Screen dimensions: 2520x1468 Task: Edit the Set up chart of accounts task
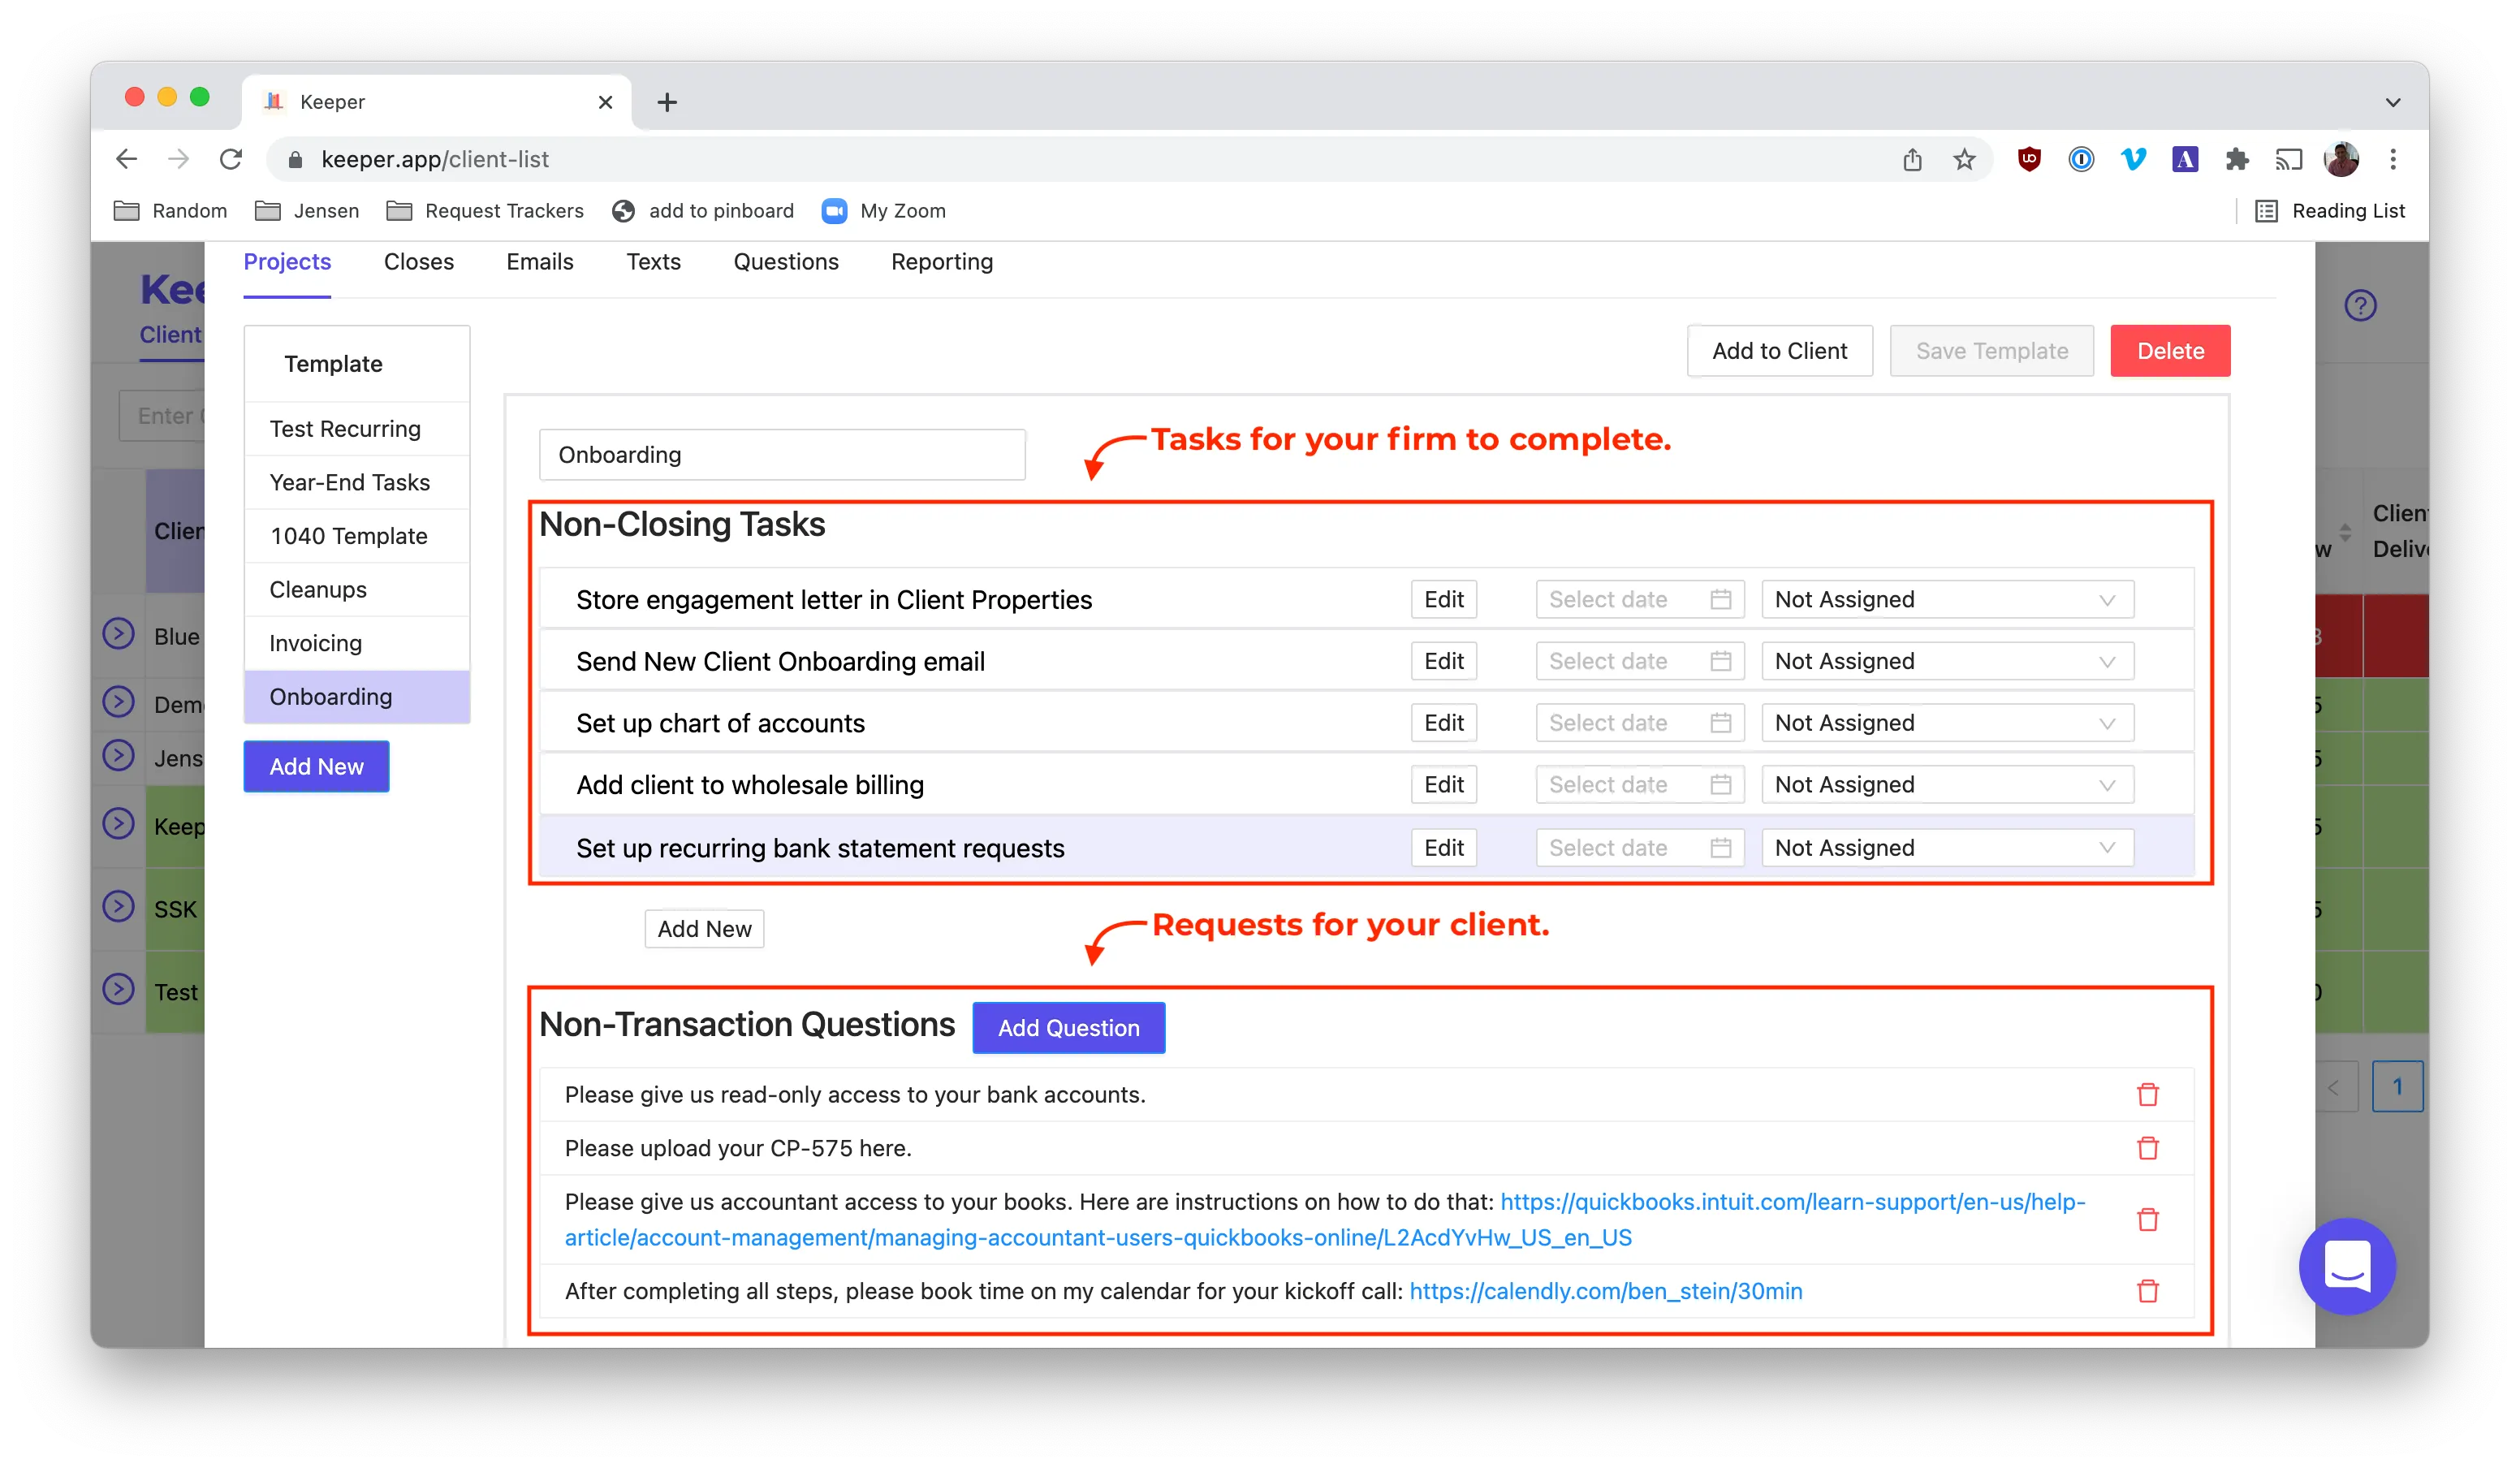[1443, 723]
